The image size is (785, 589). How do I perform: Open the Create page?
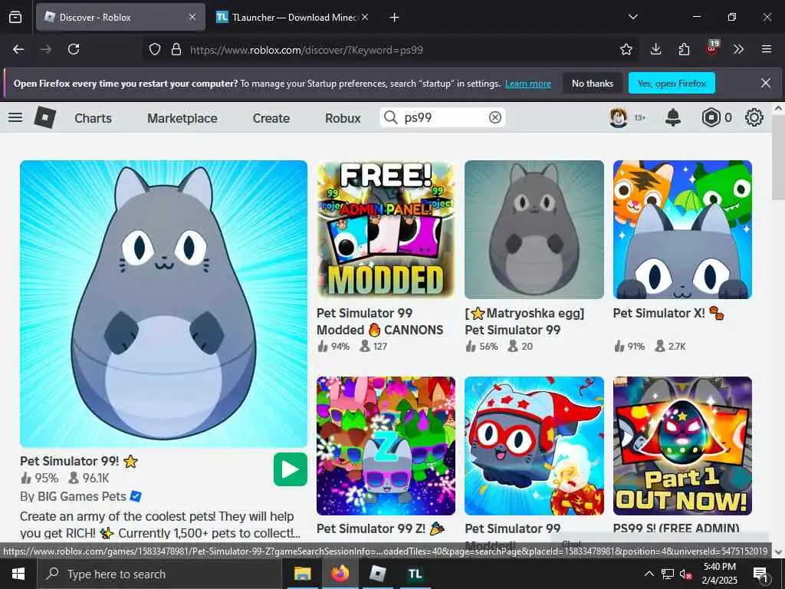(x=271, y=118)
